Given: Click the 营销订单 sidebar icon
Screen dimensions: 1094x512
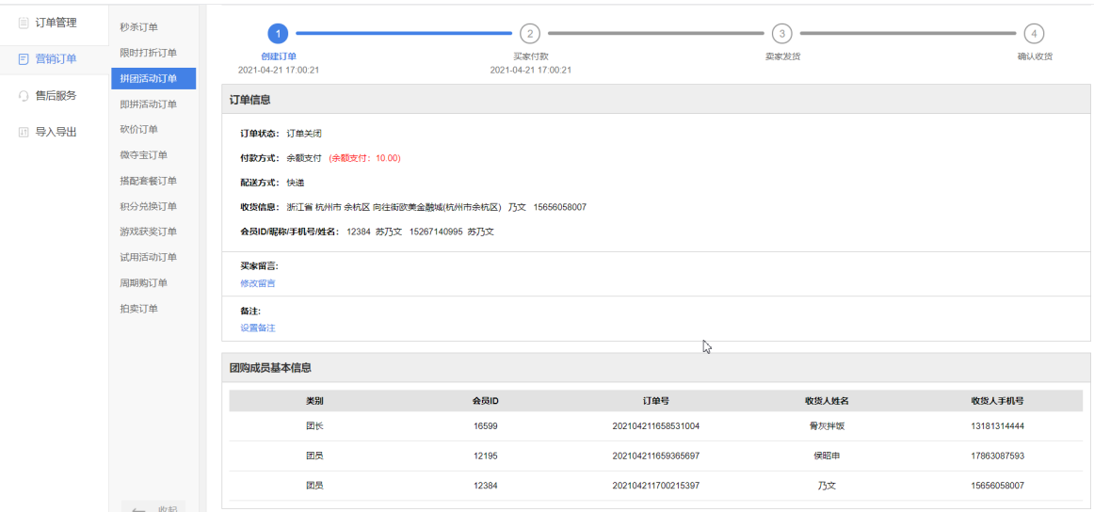Looking at the screenshot, I should click(24, 59).
